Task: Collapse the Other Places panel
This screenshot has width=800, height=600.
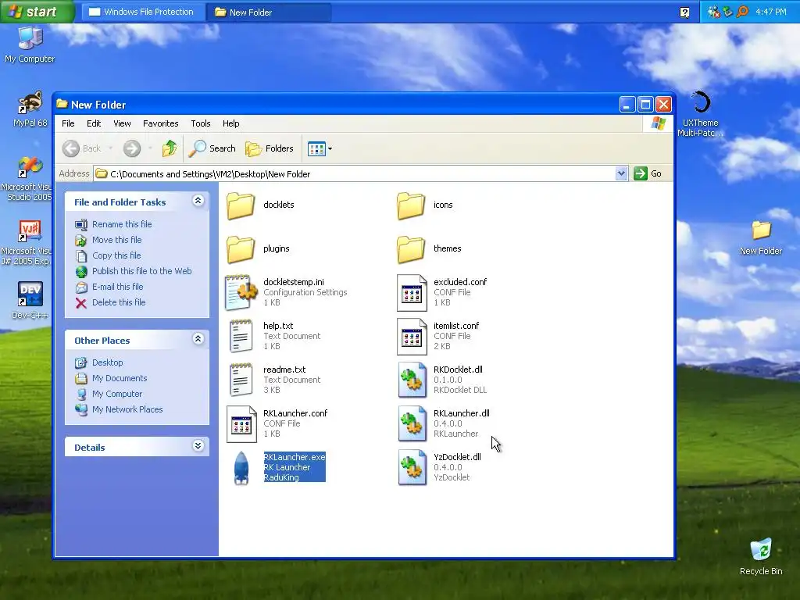Action: (198, 339)
